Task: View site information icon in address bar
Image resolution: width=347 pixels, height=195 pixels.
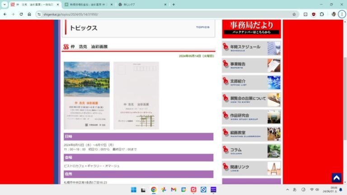Action: click(39, 14)
